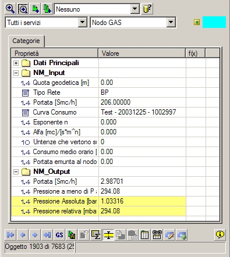Click the add multiple objects green icon
Viewport: 230px width, 257px height.
pyautogui.click(x=47, y=9)
